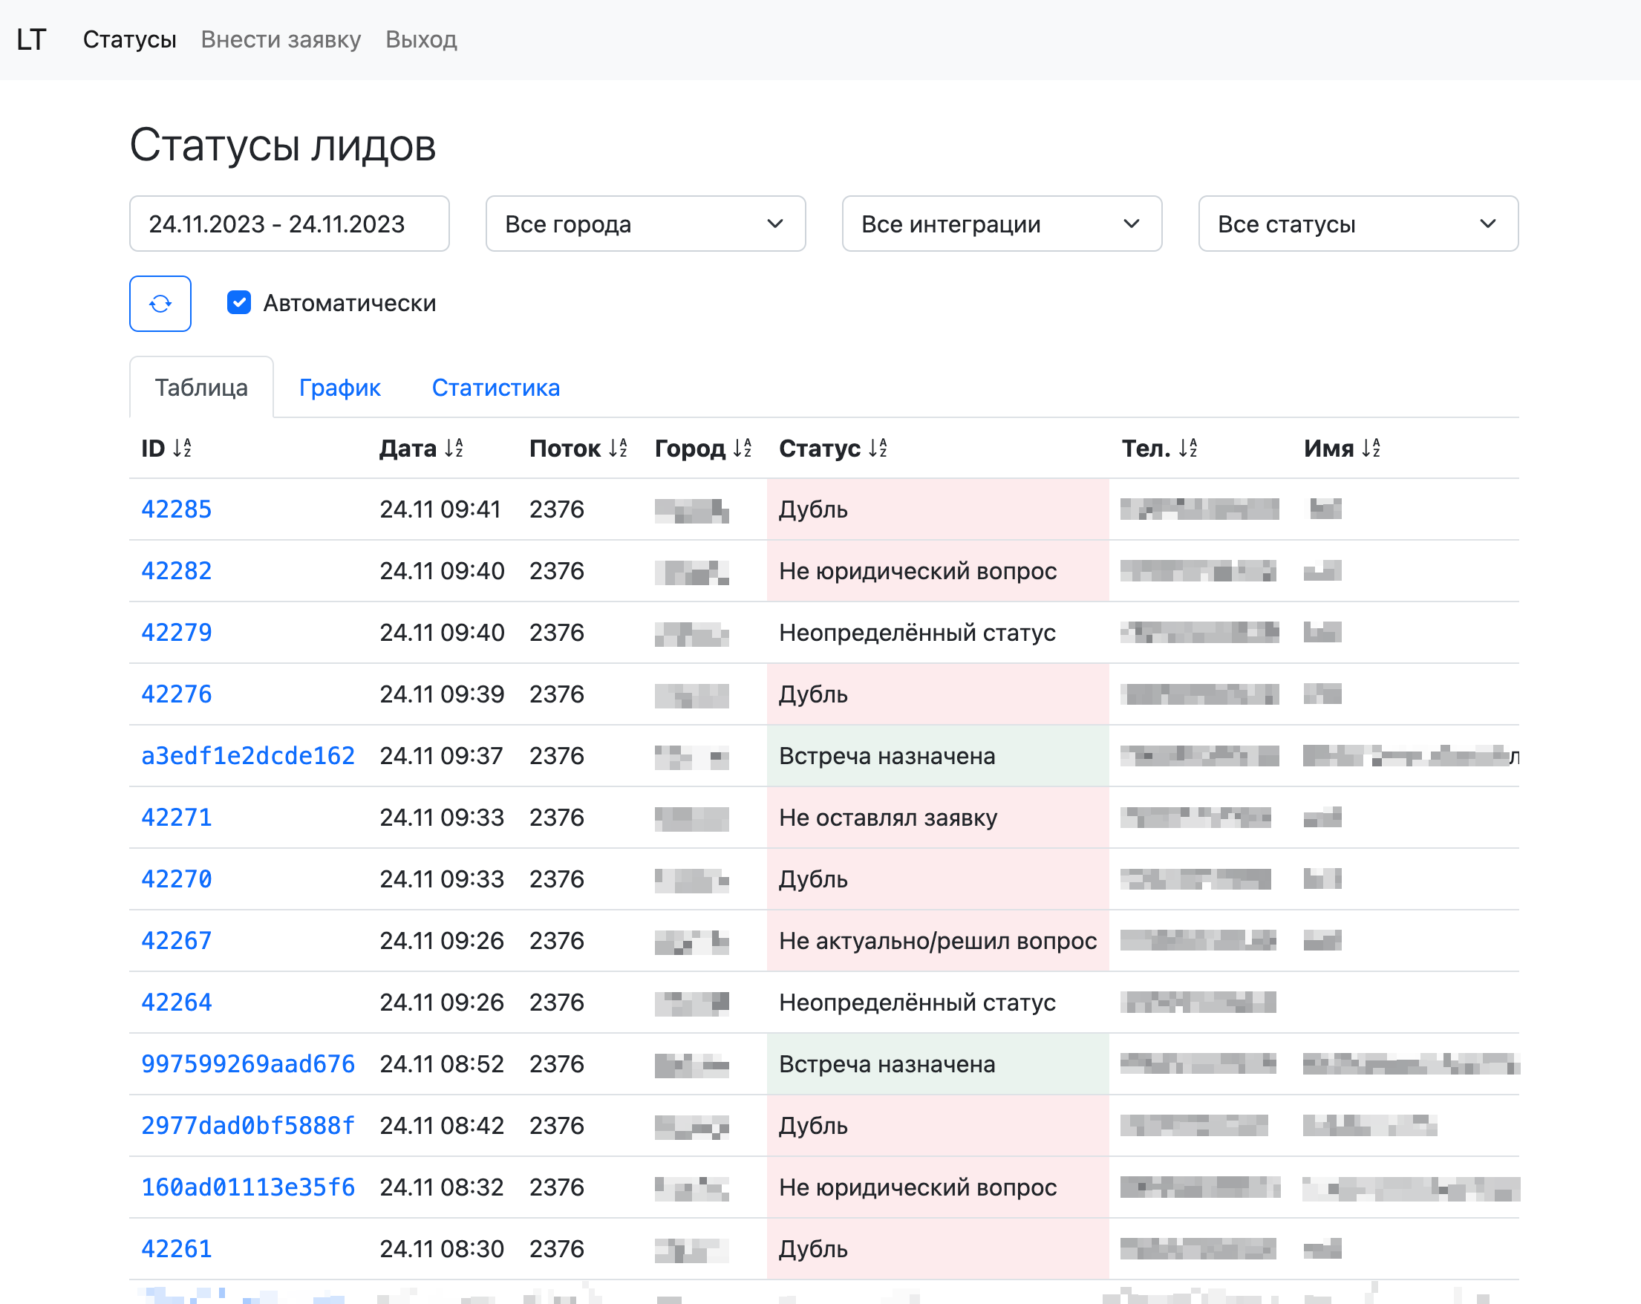
Task: Click the Выход navigation link
Action: click(x=421, y=39)
